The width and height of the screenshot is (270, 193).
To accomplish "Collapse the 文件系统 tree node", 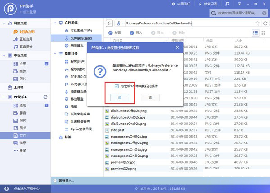I will coord(55,23).
